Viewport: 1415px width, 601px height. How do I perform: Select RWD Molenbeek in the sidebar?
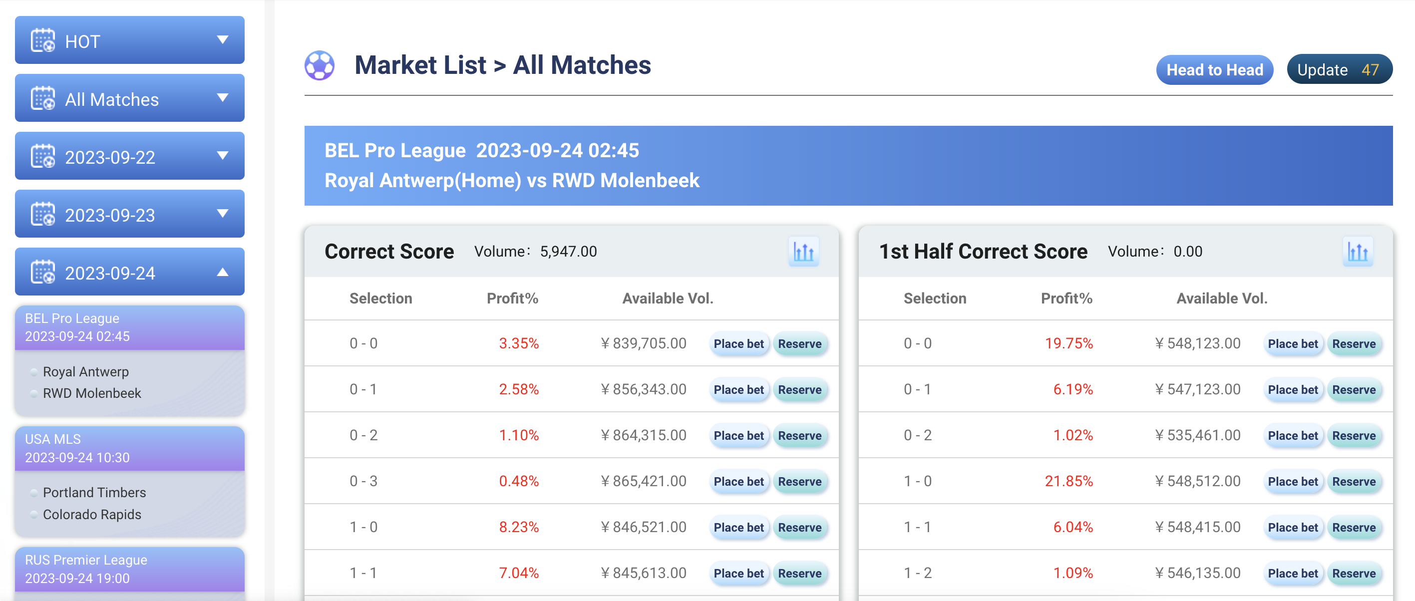click(92, 393)
